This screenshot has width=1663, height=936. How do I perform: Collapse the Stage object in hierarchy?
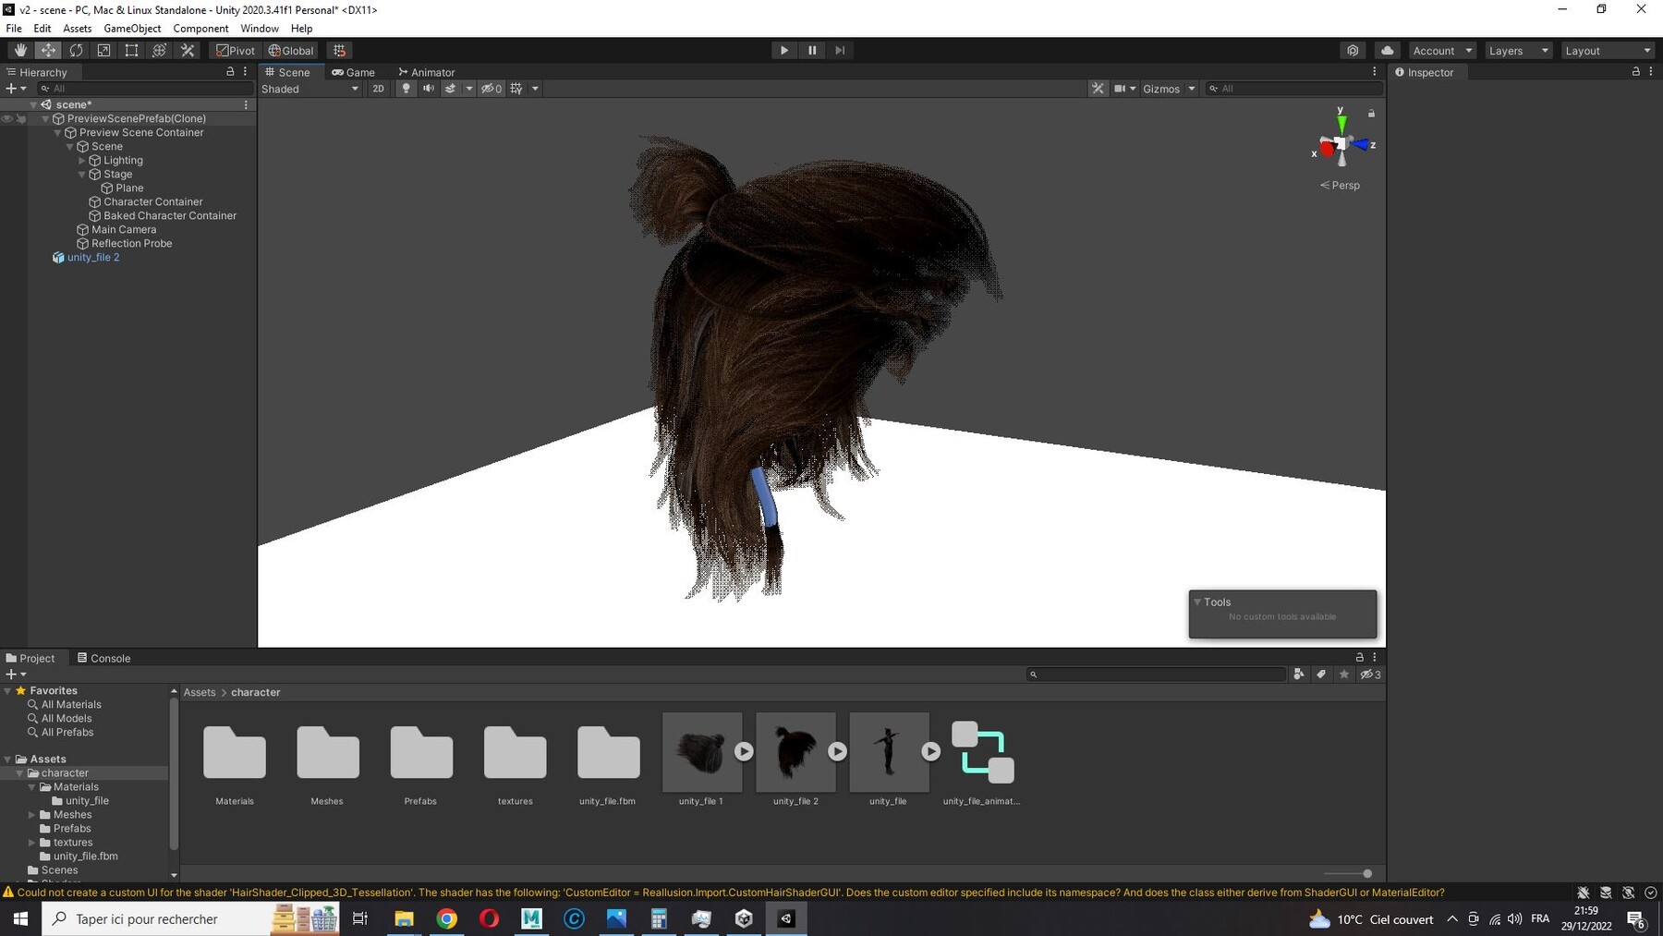81,175
